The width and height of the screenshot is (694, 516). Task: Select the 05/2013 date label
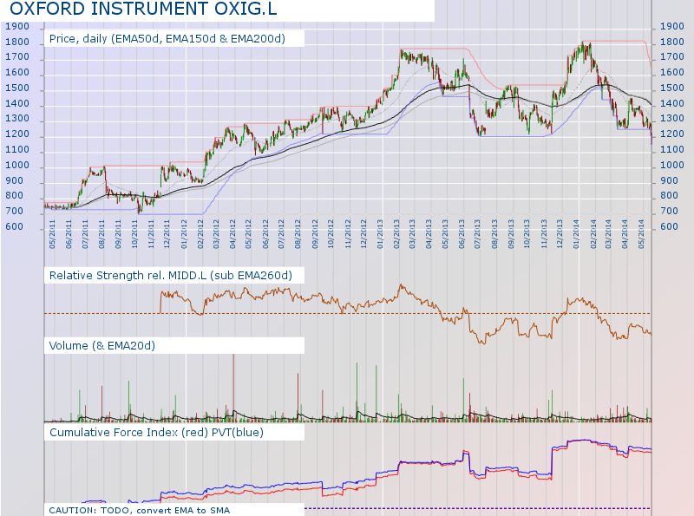pos(445,234)
